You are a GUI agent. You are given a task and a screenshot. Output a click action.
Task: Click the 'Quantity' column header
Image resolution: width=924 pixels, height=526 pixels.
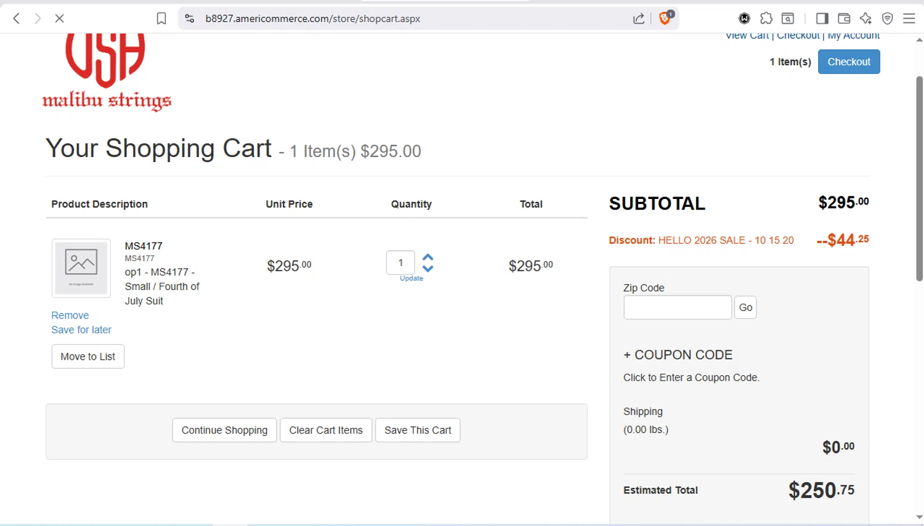pyautogui.click(x=411, y=204)
